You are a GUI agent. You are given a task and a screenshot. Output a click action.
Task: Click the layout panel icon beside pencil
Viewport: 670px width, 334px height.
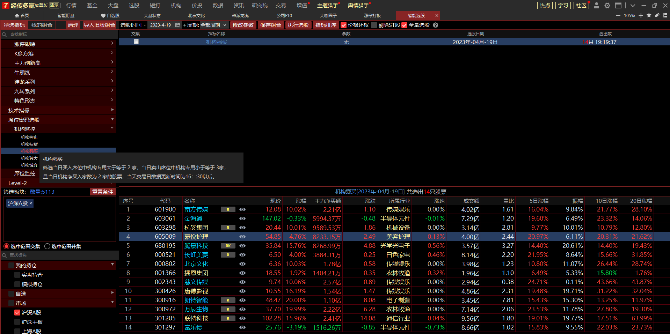click(x=665, y=15)
